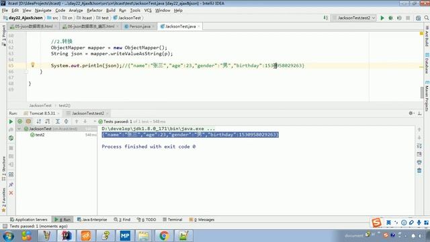
Task: Click the JacksonTest breadcrumb in navigation bar
Action: pos(129,18)
